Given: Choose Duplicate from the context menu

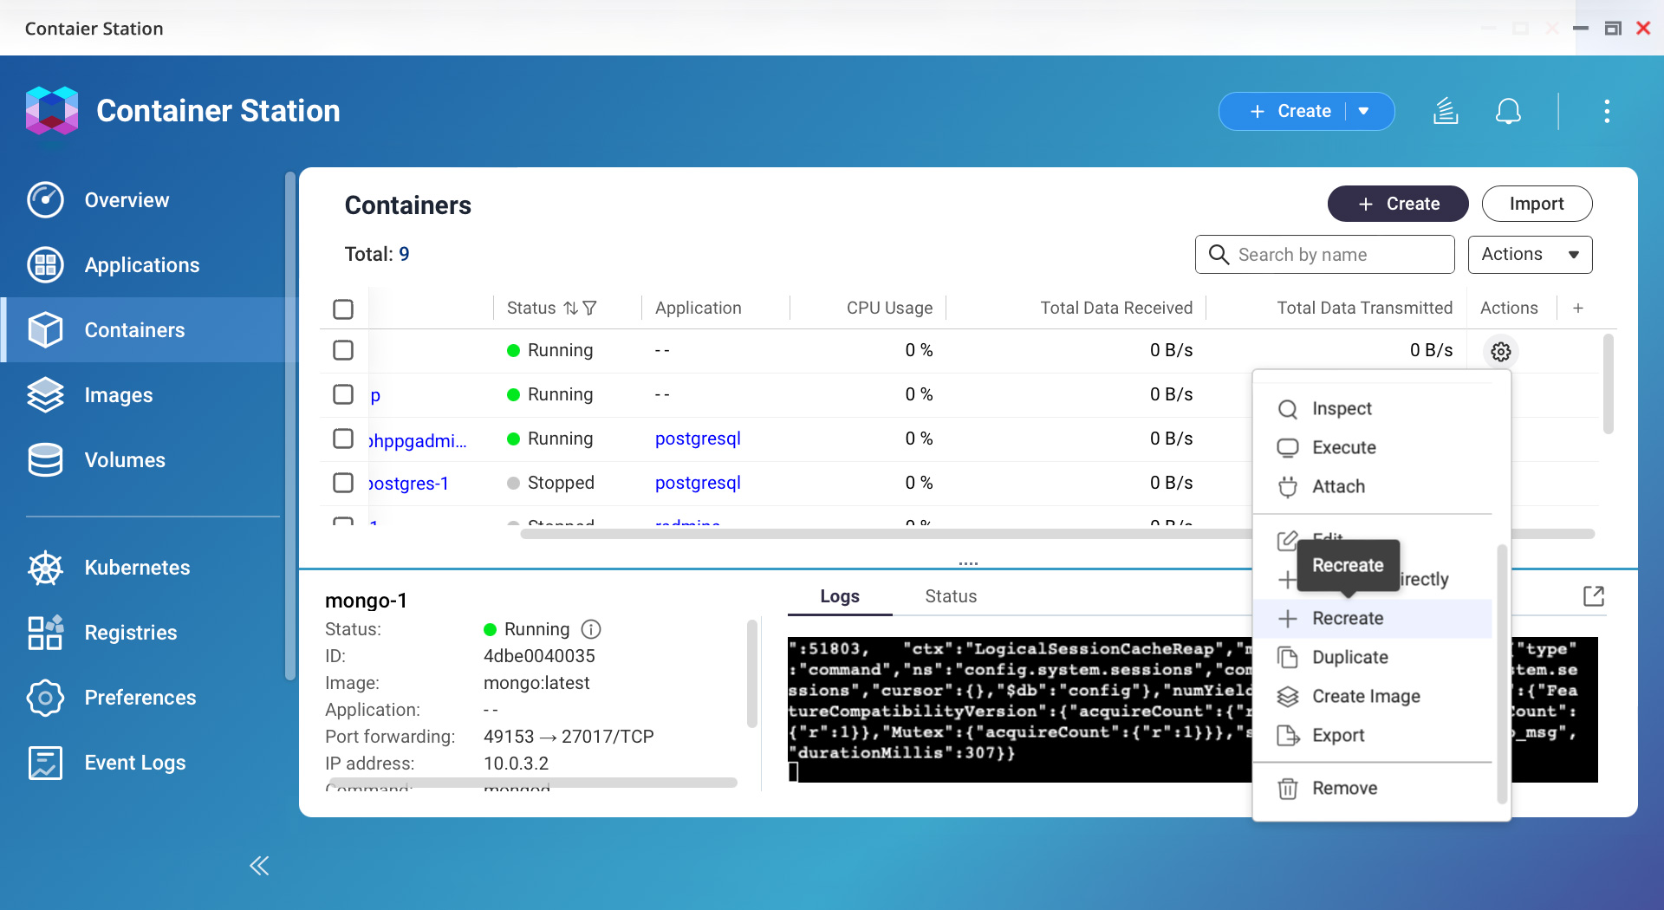Looking at the screenshot, I should [1349, 658].
